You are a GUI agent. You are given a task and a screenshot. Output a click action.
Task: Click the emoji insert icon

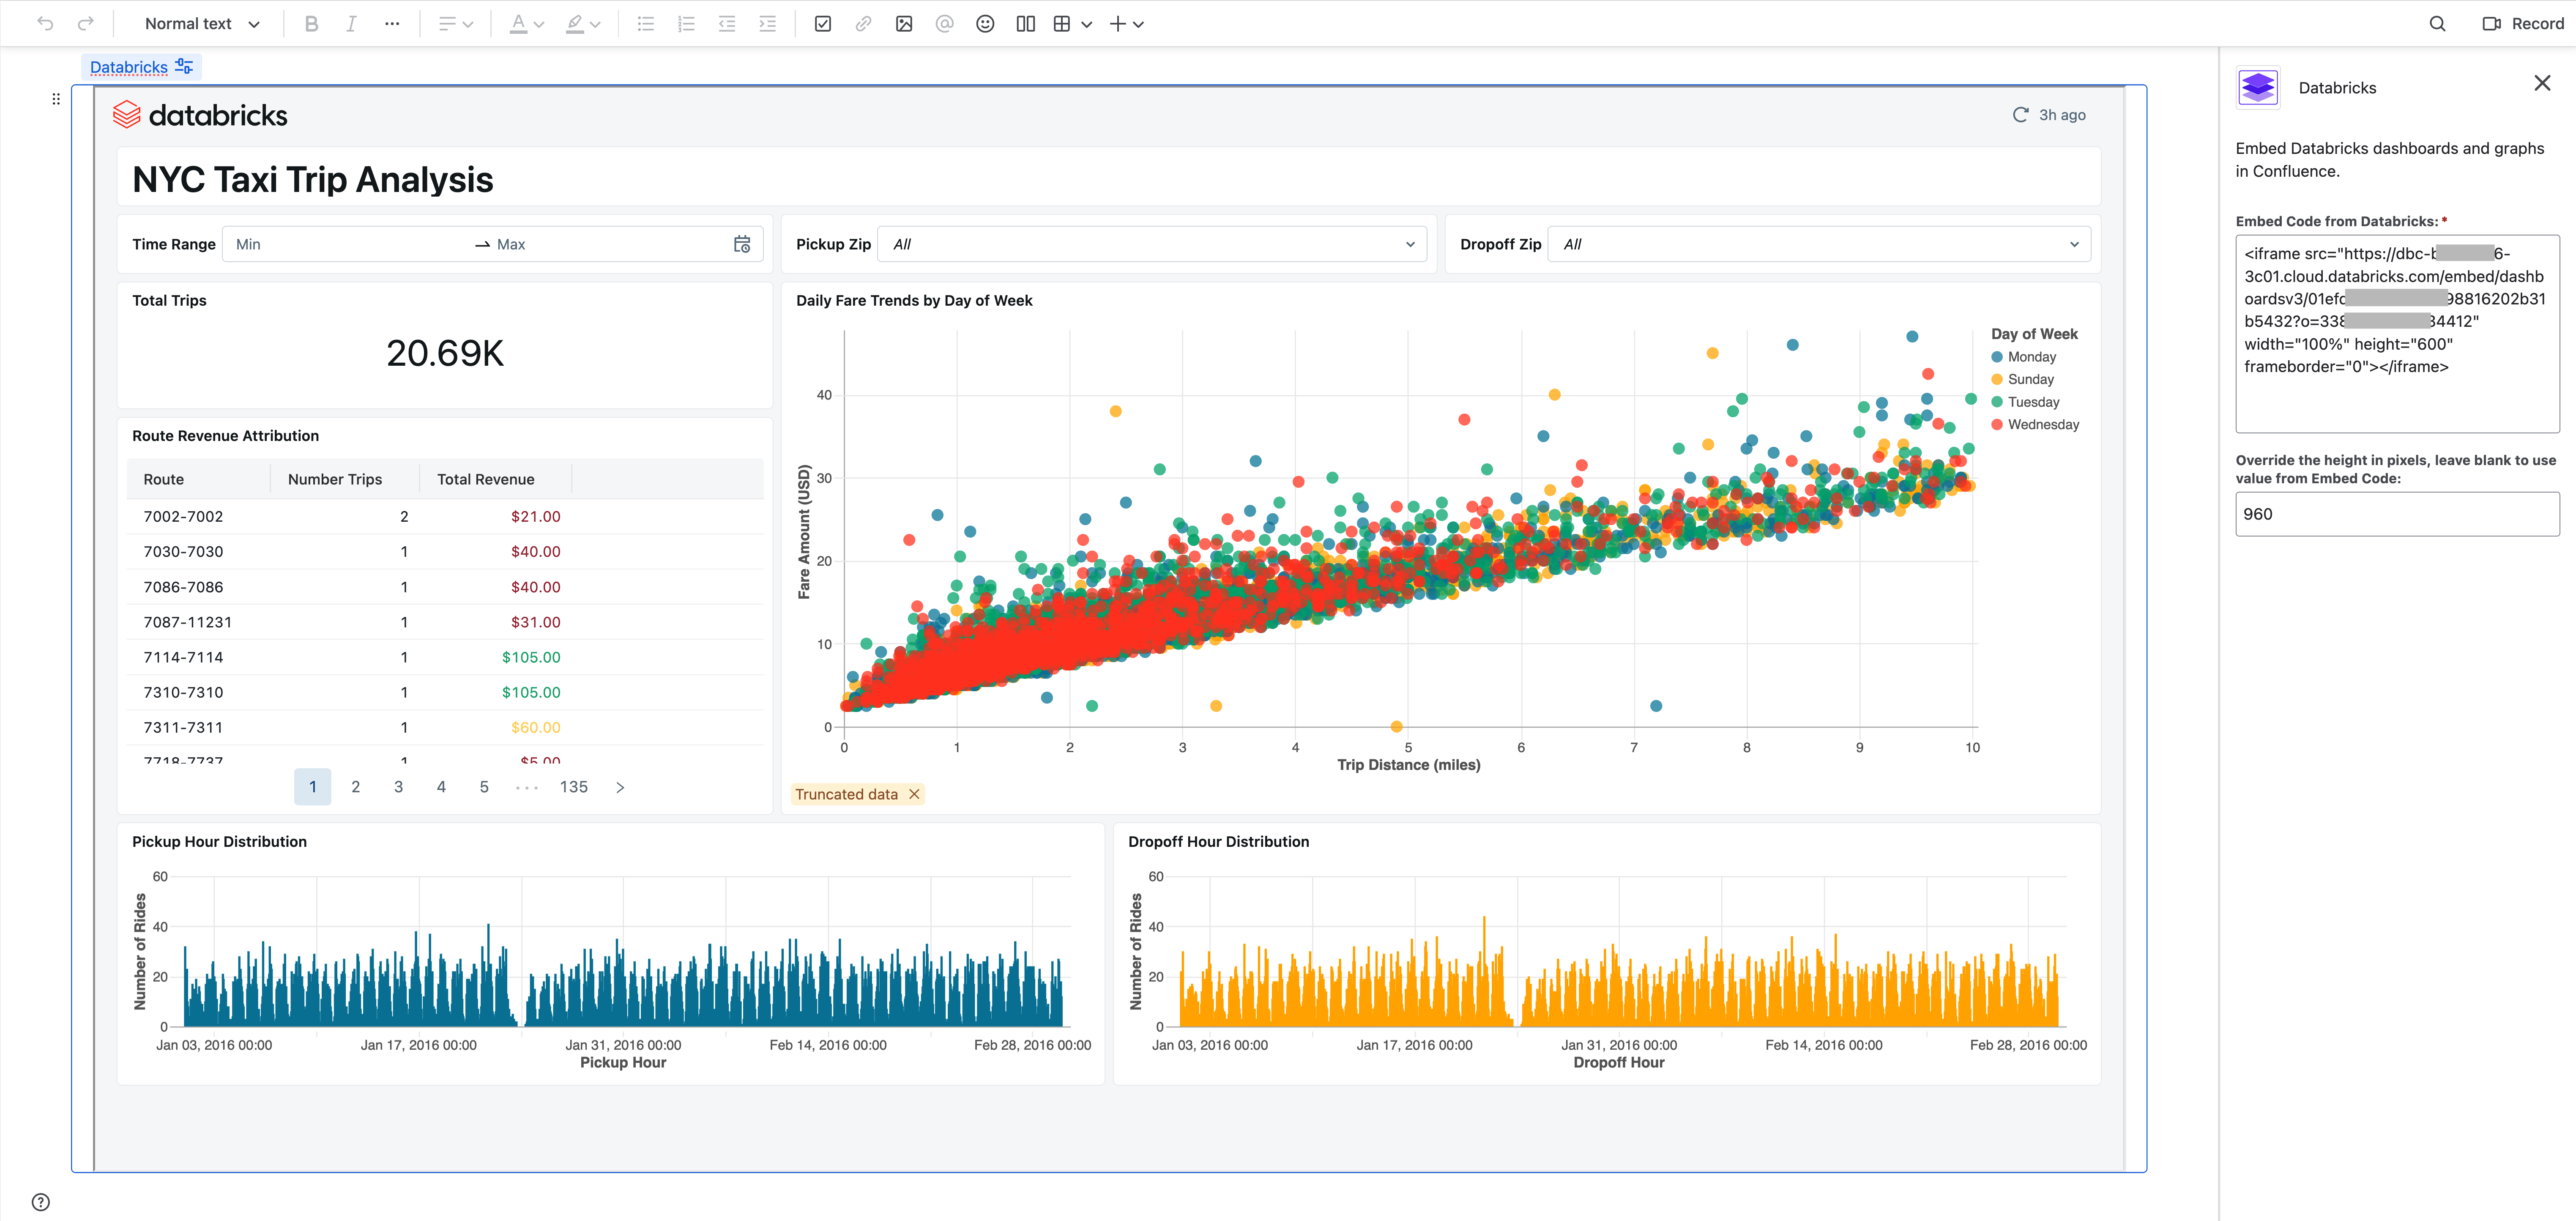(984, 23)
